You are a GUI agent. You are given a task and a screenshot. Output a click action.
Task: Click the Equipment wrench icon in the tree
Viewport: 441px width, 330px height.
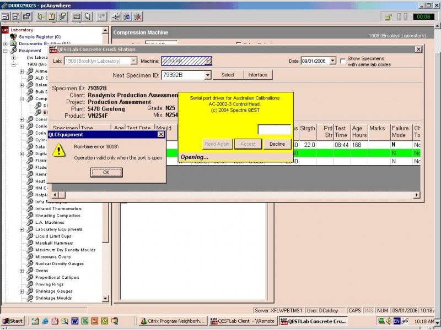point(13,50)
